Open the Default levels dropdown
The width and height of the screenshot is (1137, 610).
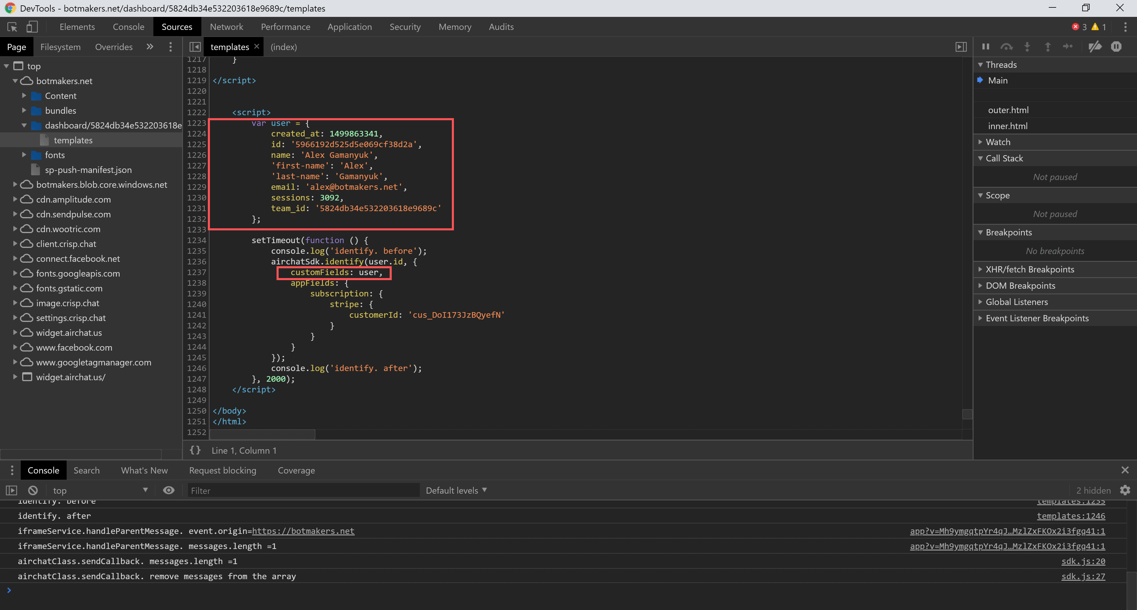pyautogui.click(x=456, y=490)
